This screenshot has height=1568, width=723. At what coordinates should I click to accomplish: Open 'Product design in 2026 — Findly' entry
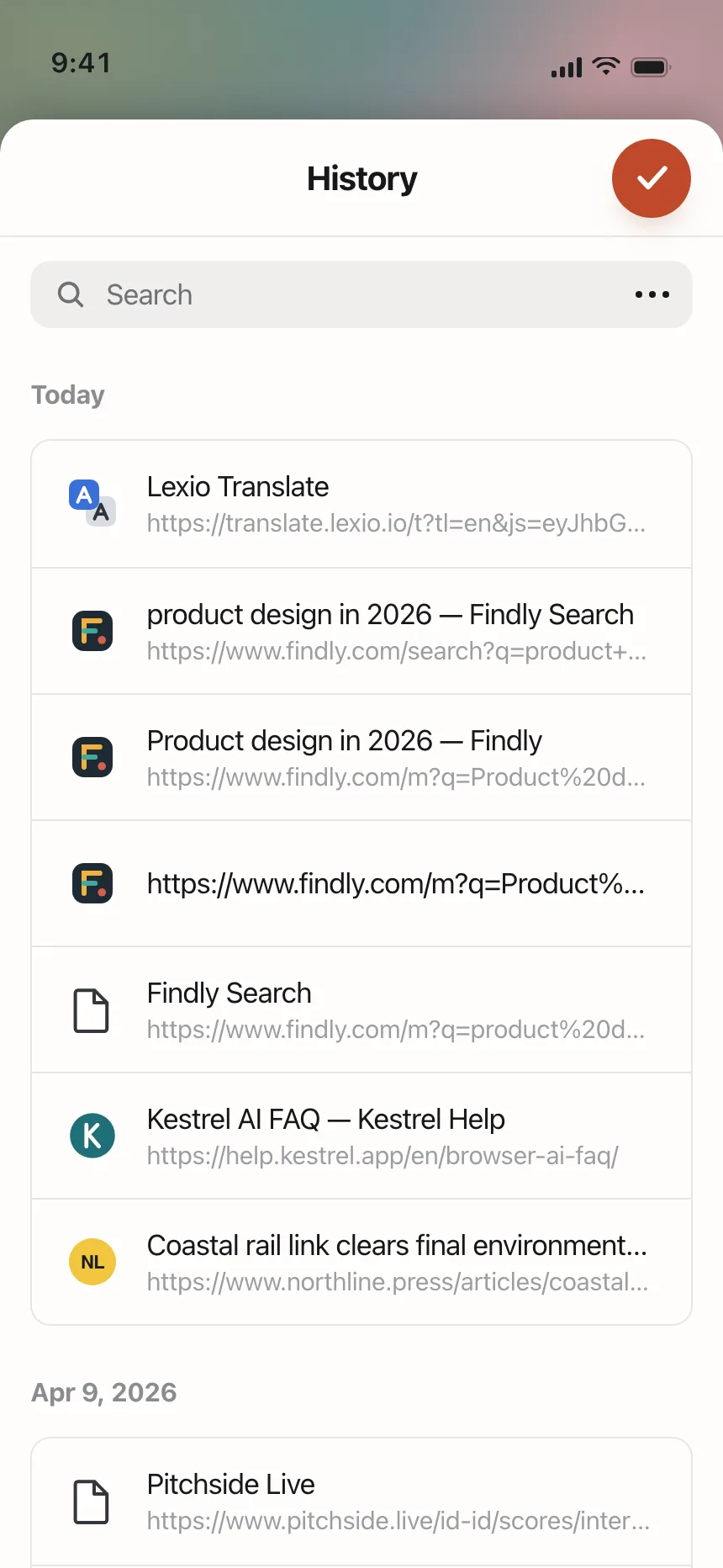361,757
